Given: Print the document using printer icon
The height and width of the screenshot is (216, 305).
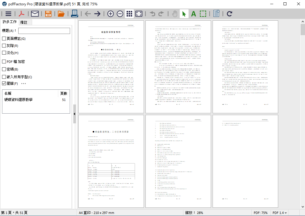Looking at the screenshot, I should (x=74, y=14).
